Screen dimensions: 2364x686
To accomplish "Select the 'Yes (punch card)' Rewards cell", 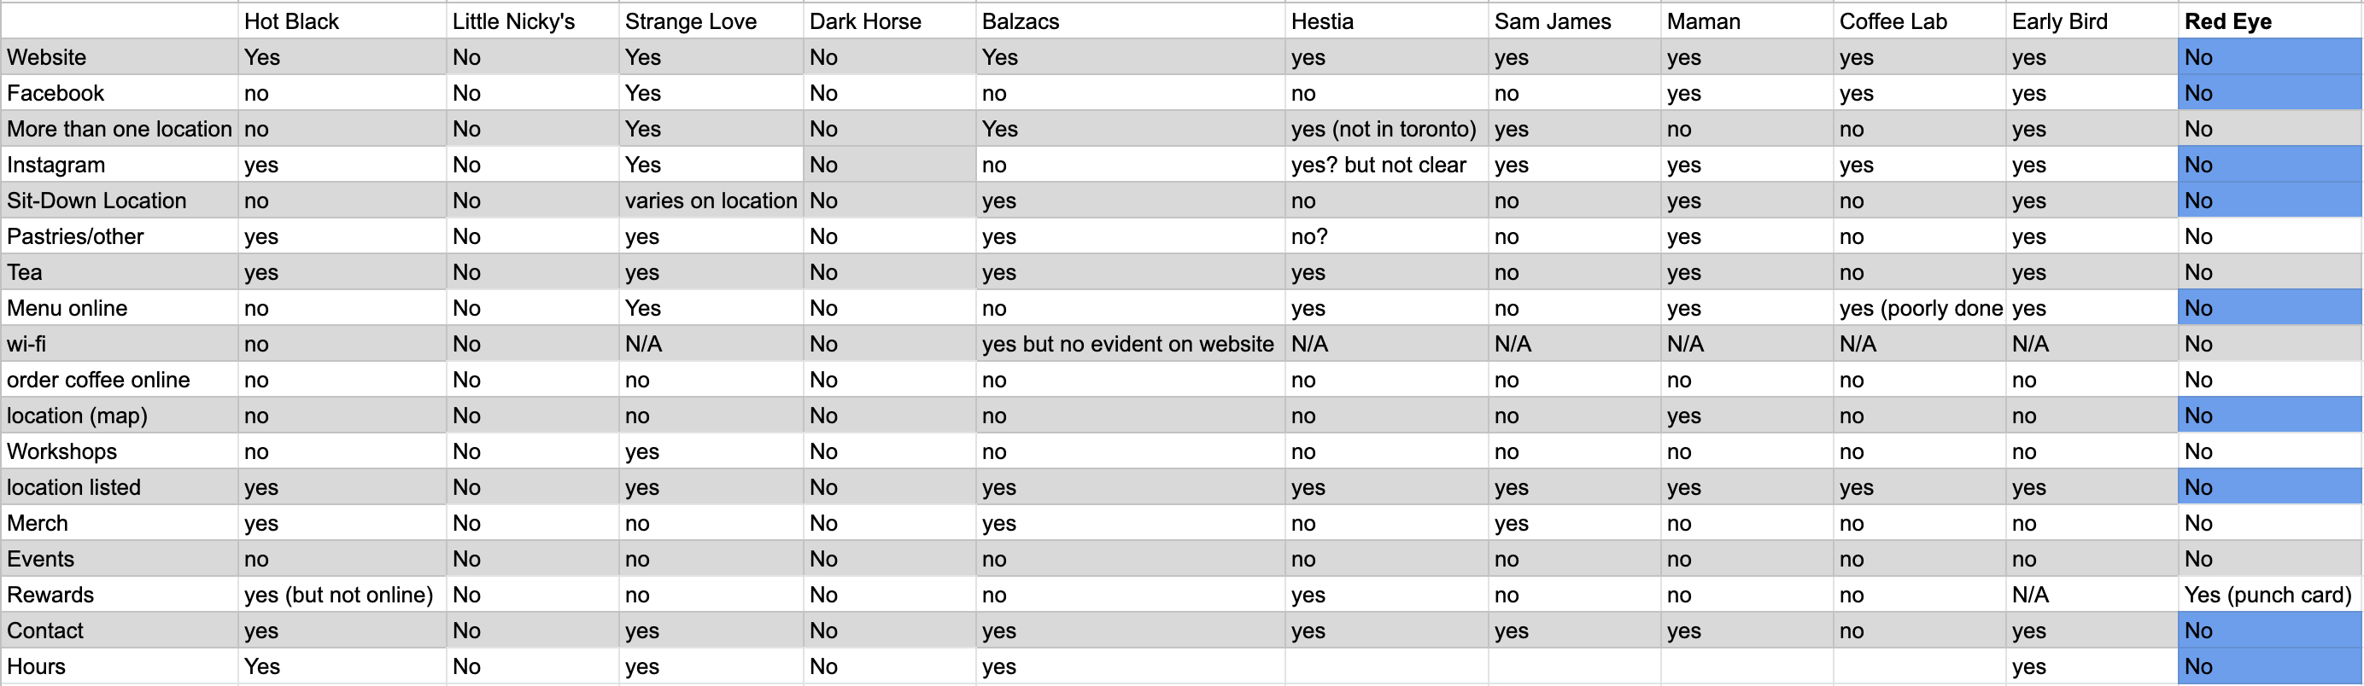I will (2269, 595).
